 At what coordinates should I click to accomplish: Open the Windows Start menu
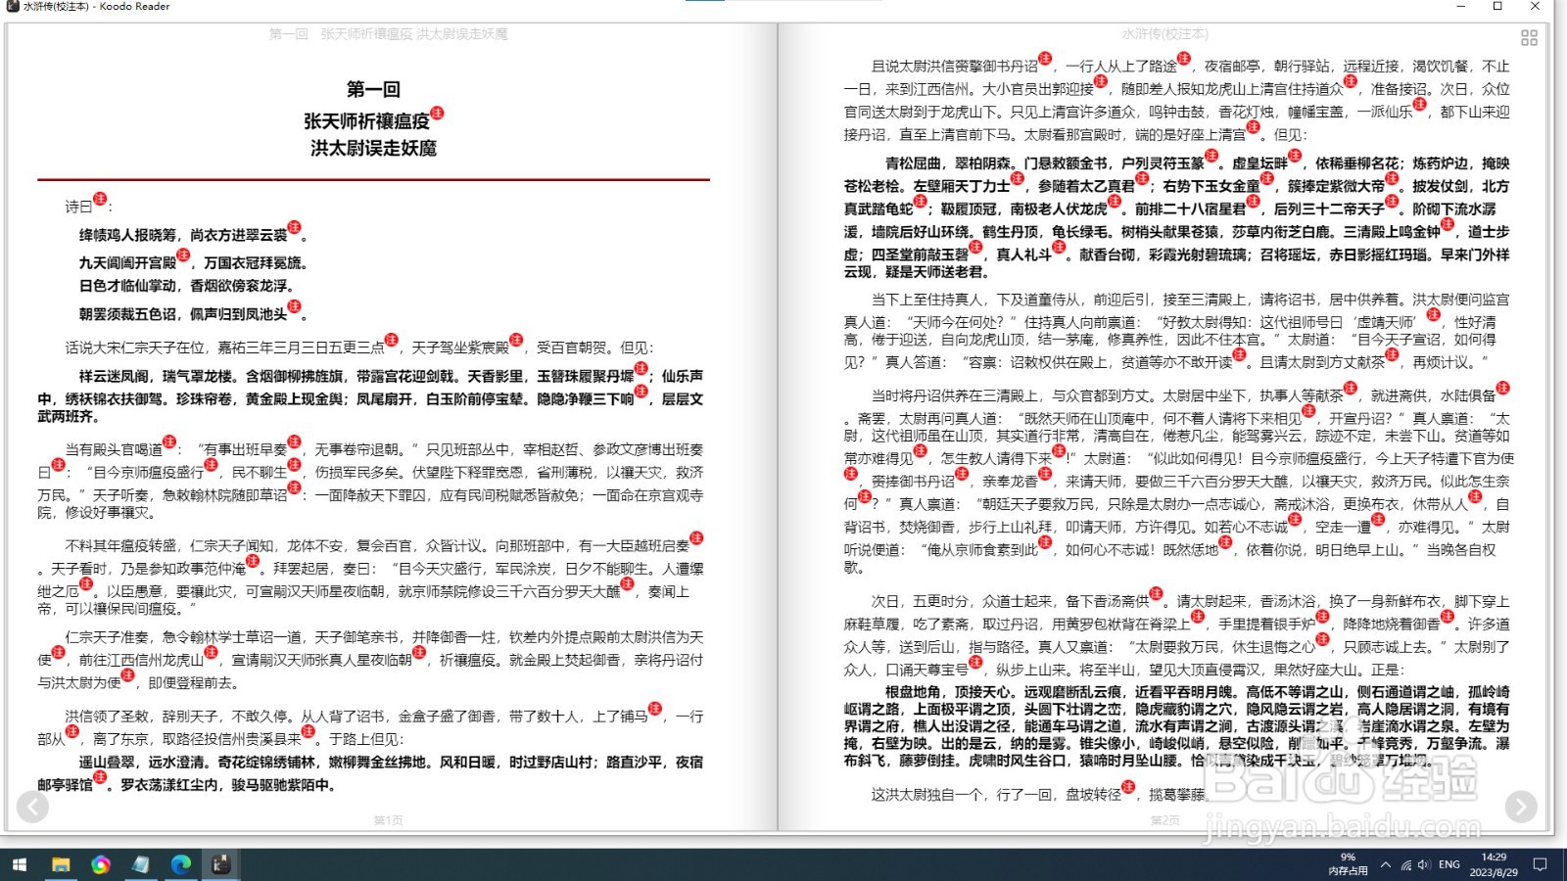tap(20, 865)
